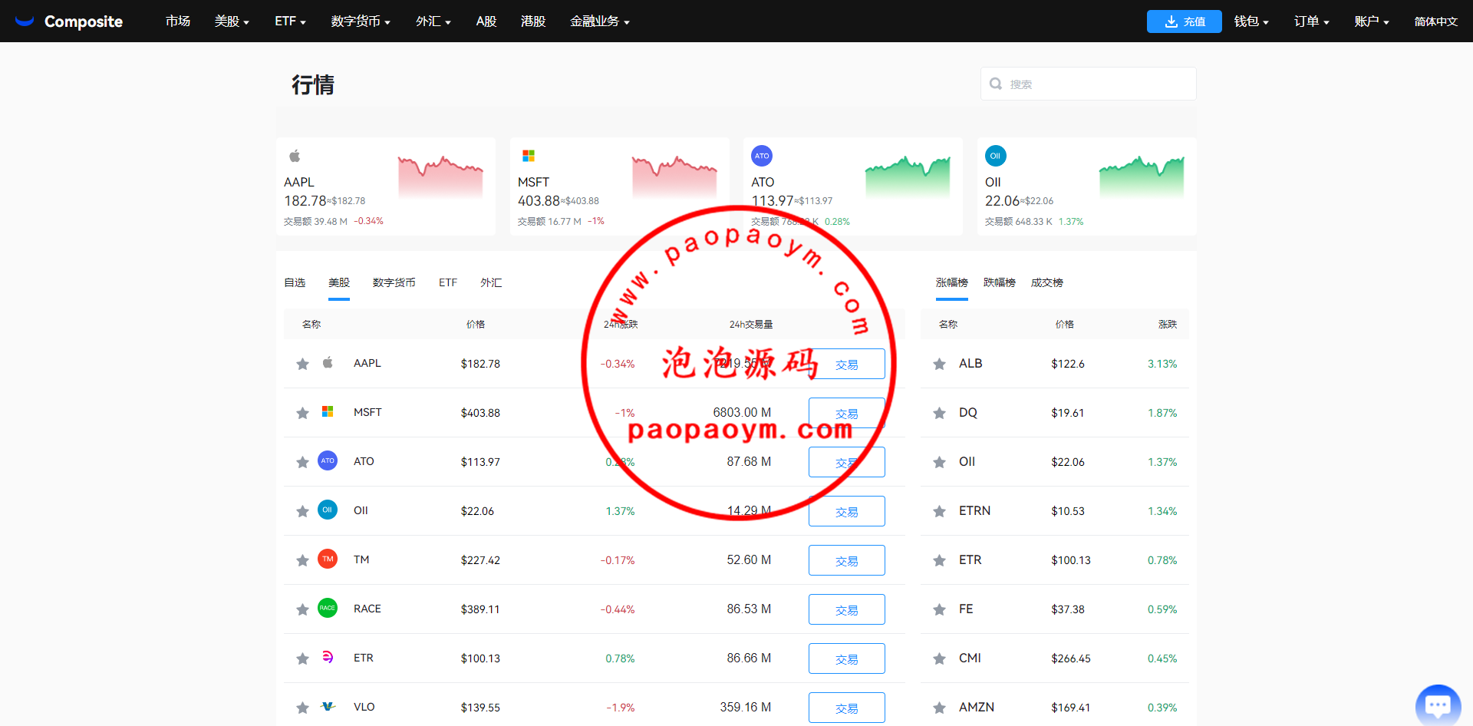This screenshot has width=1473, height=726.
Task: Expand the ETF dropdown menu
Action: point(290,21)
